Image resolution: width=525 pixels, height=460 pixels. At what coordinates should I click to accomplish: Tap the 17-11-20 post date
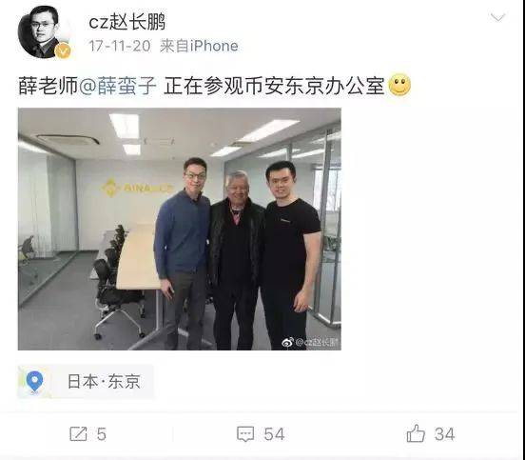pos(120,46)
